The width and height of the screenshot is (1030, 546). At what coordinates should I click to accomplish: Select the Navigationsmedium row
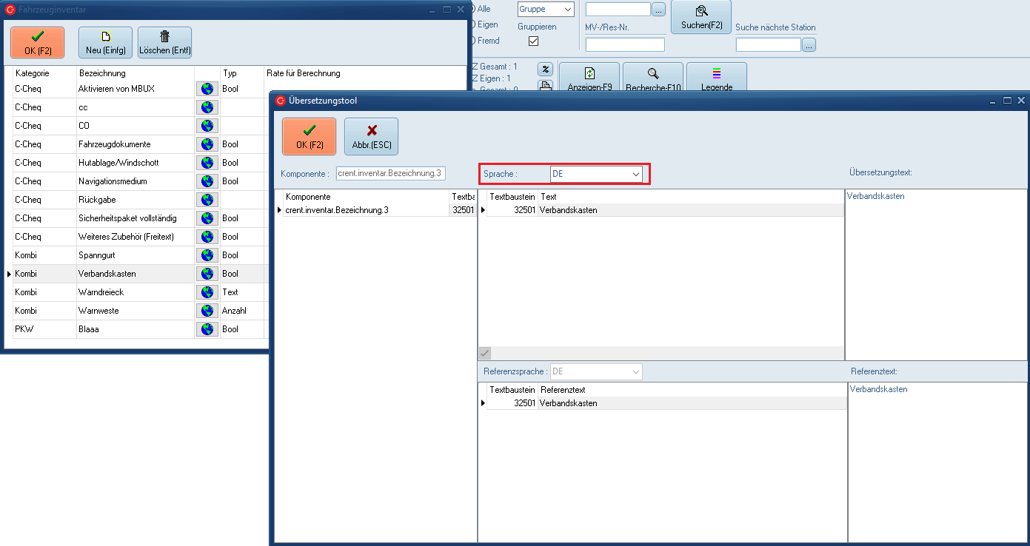click(x=138, y=181)
